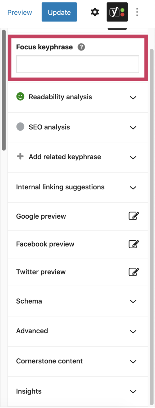Click the gray SEO analysis status dot
This screenshot has height=408, width=155.
click(x=20, y=127)
